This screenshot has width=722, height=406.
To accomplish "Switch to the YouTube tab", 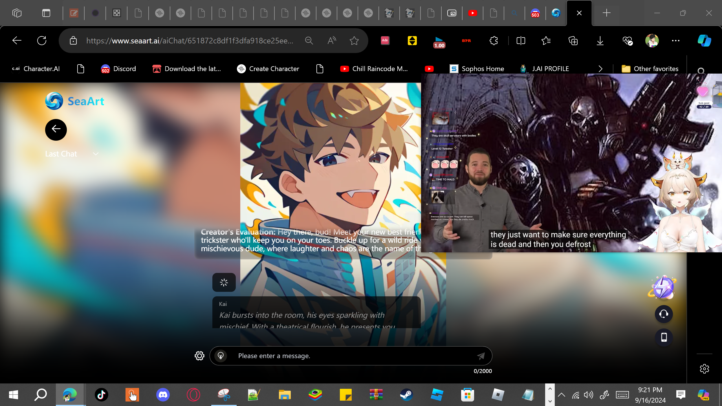I will coord(473,13).
